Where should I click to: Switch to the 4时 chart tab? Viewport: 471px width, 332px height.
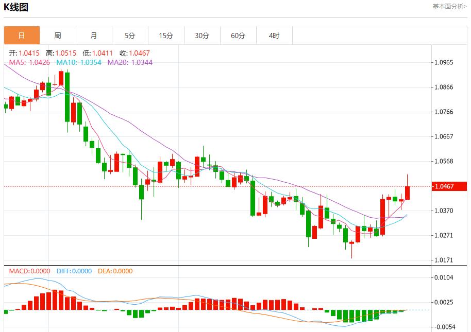(x=274, y=36)
